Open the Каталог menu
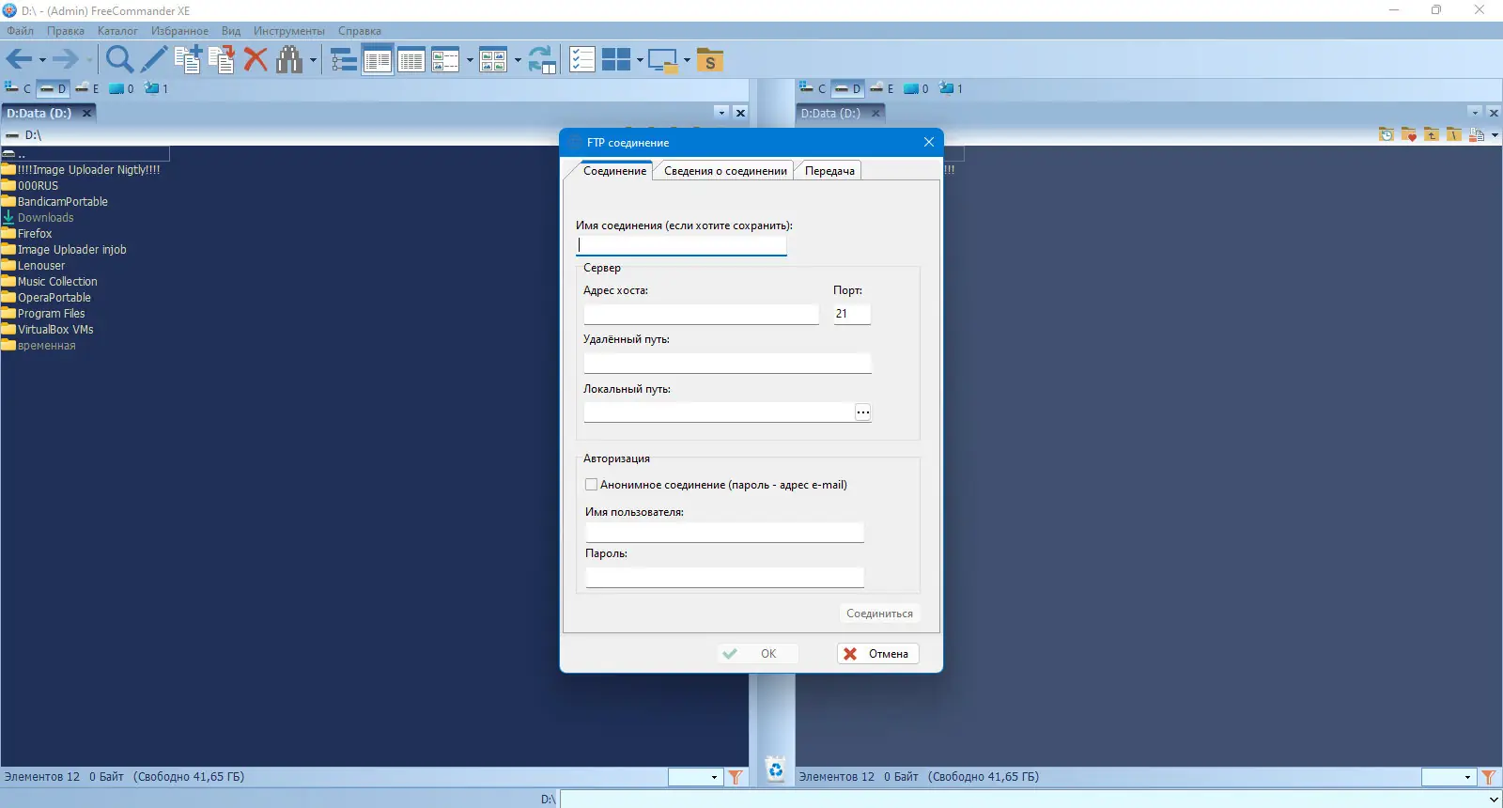This screenshot has width=1503, height=808. coord(117,31)
